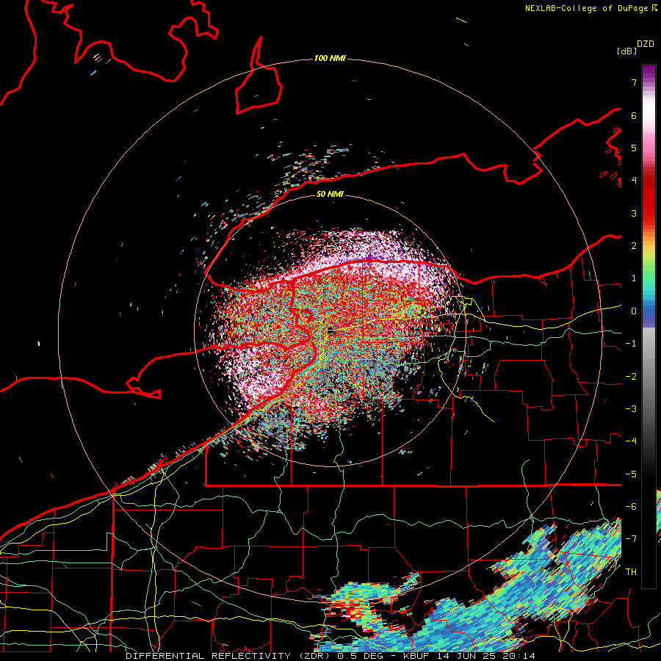Click the 6 value on the scale
Viewport: 661px width, 661px height.
tap(634, 115)
